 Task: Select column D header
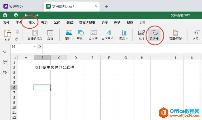(x=76, y=58)
